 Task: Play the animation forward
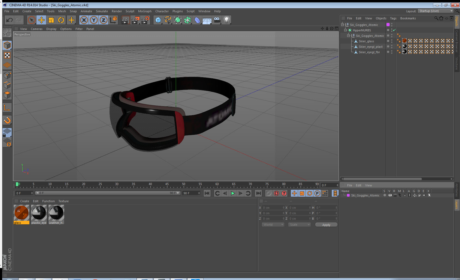[x=233, y=193]
